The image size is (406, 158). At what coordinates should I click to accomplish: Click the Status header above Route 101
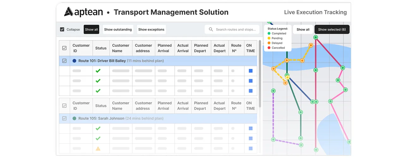[x=101, y=48]
